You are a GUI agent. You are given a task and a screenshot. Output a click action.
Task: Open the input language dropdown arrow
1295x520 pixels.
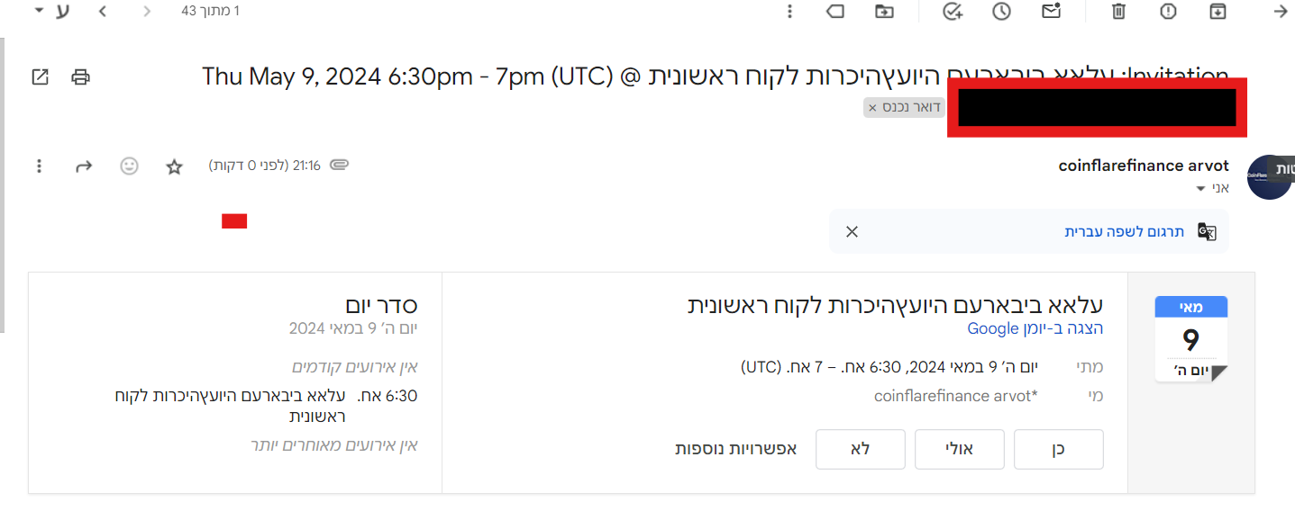click(x=38, y=11)
